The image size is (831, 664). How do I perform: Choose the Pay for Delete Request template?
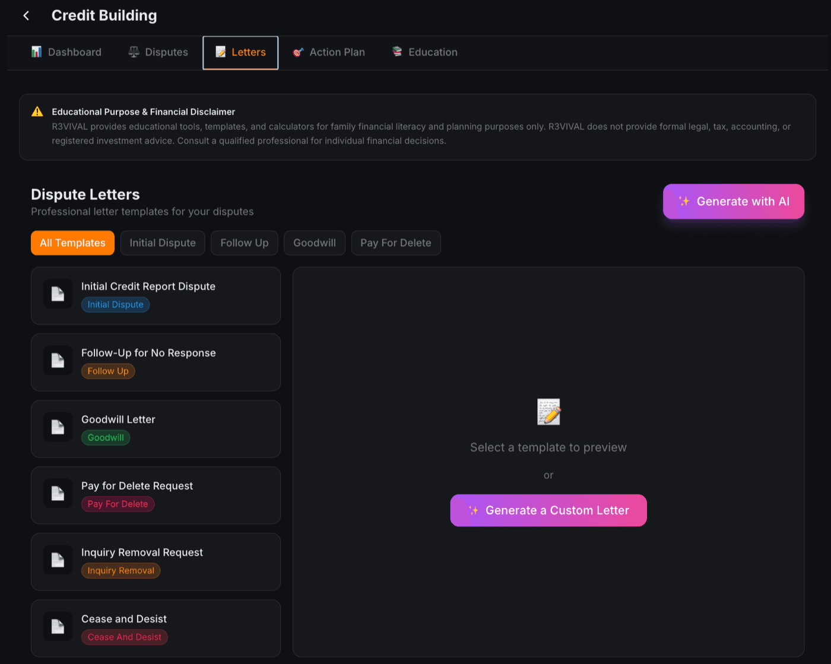click(156, 495)
